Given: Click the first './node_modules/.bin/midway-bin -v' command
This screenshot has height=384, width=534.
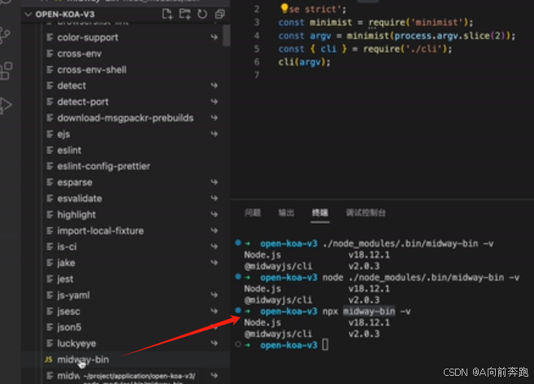Looking at the screenshot, I should [x=408, y=244].
